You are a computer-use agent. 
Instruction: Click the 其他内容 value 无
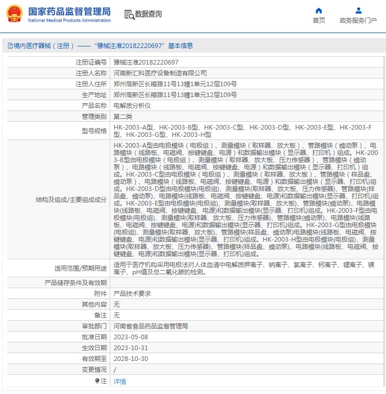coord(116,304)
